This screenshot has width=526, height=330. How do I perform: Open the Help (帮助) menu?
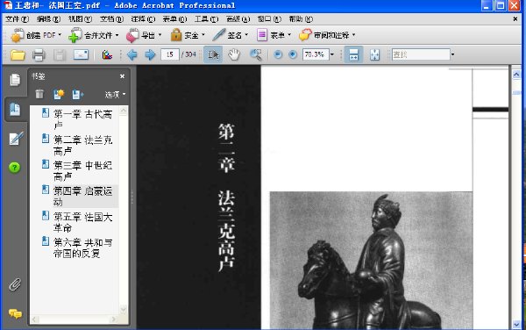301,19
